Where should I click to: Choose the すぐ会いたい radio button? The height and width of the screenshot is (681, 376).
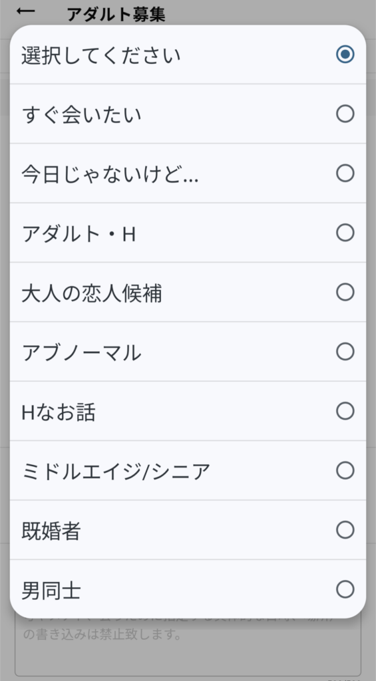click(x=345, y=114)
